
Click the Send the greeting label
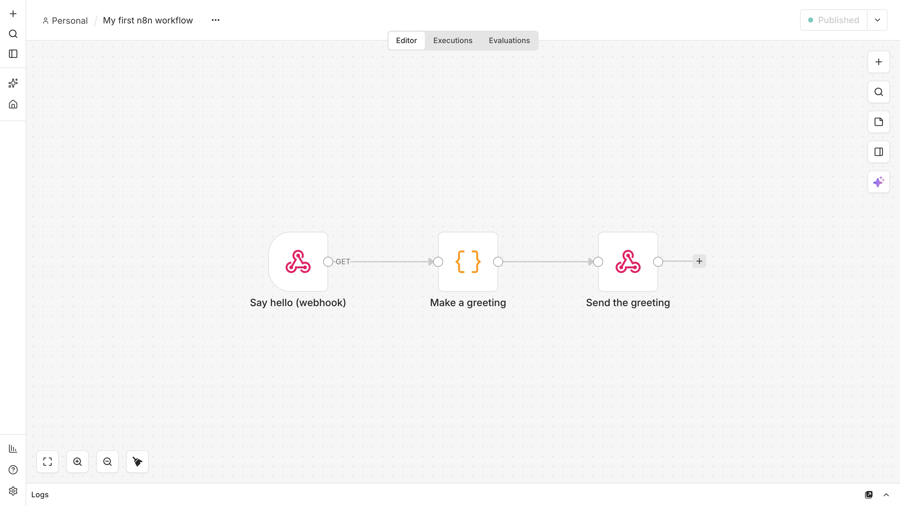point(628,303)
